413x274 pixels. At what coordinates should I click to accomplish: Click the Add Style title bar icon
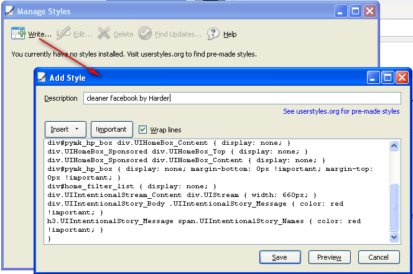pos(42,77)
